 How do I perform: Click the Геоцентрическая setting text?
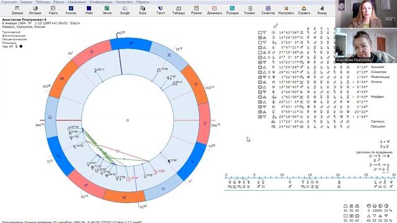coord(14,39)
